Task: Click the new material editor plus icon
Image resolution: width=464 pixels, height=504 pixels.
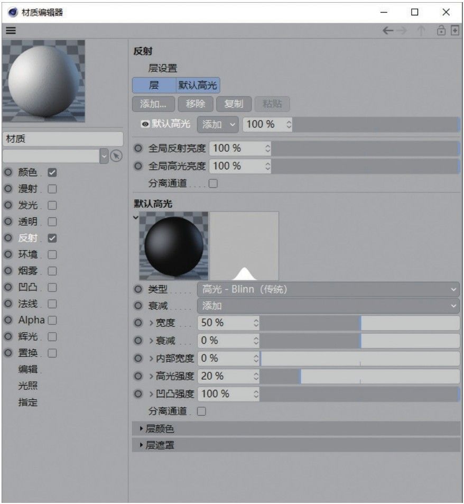Action: click(x=455, y=31)
